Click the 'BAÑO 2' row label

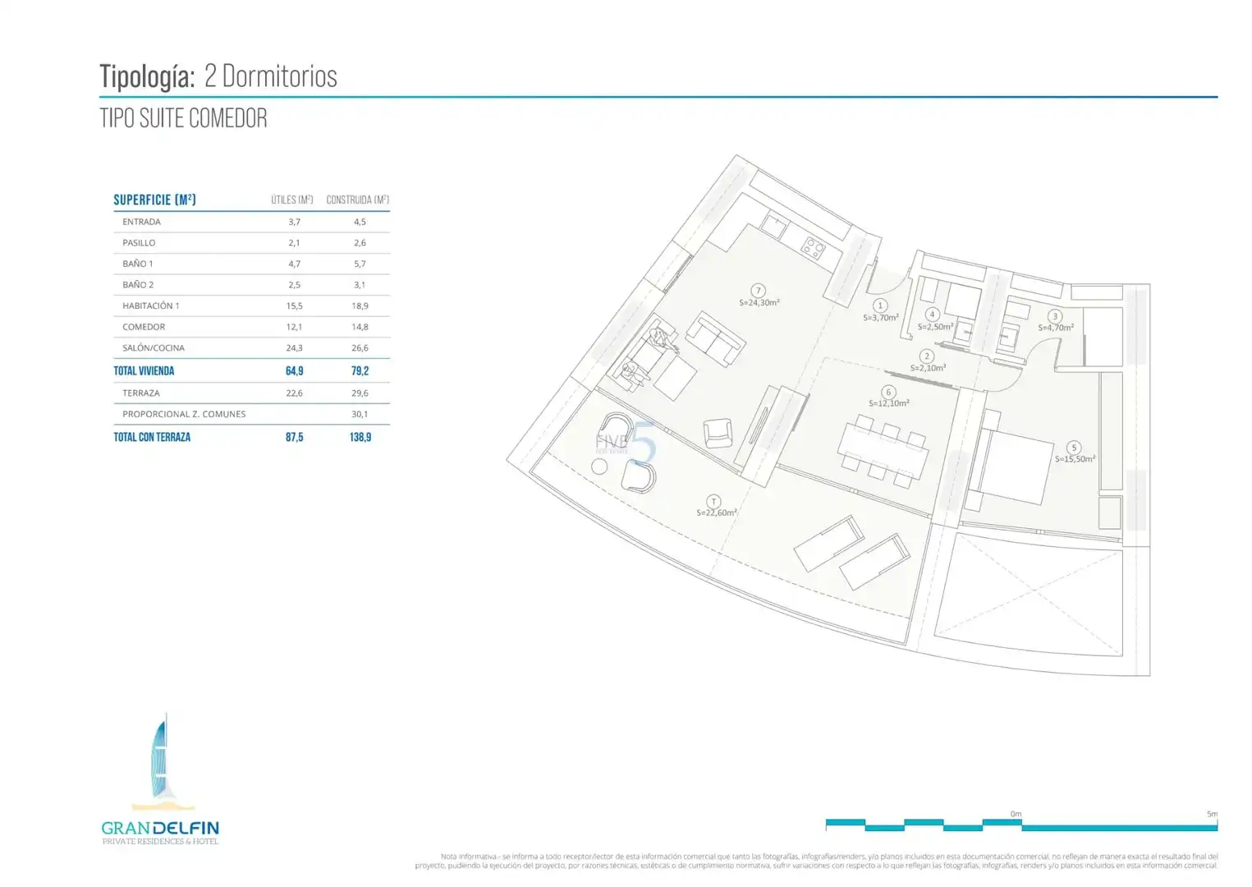pyautogui.click(x=138, y=285)
